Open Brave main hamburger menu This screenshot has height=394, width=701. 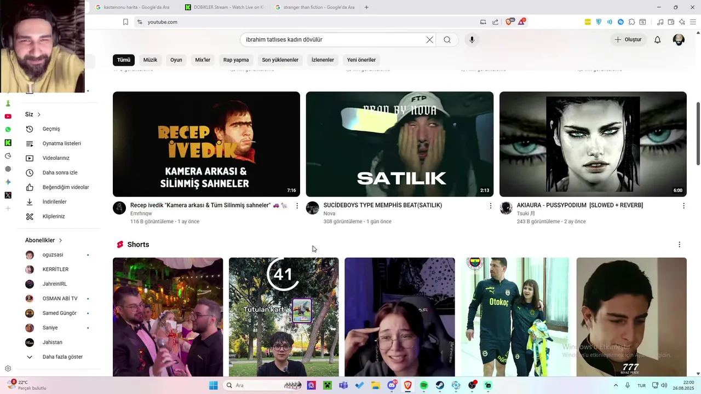point(693,22)
